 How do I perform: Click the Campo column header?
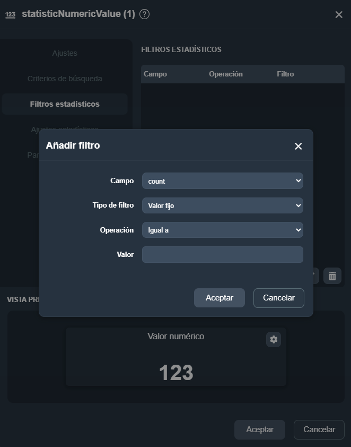click(155, 74)
